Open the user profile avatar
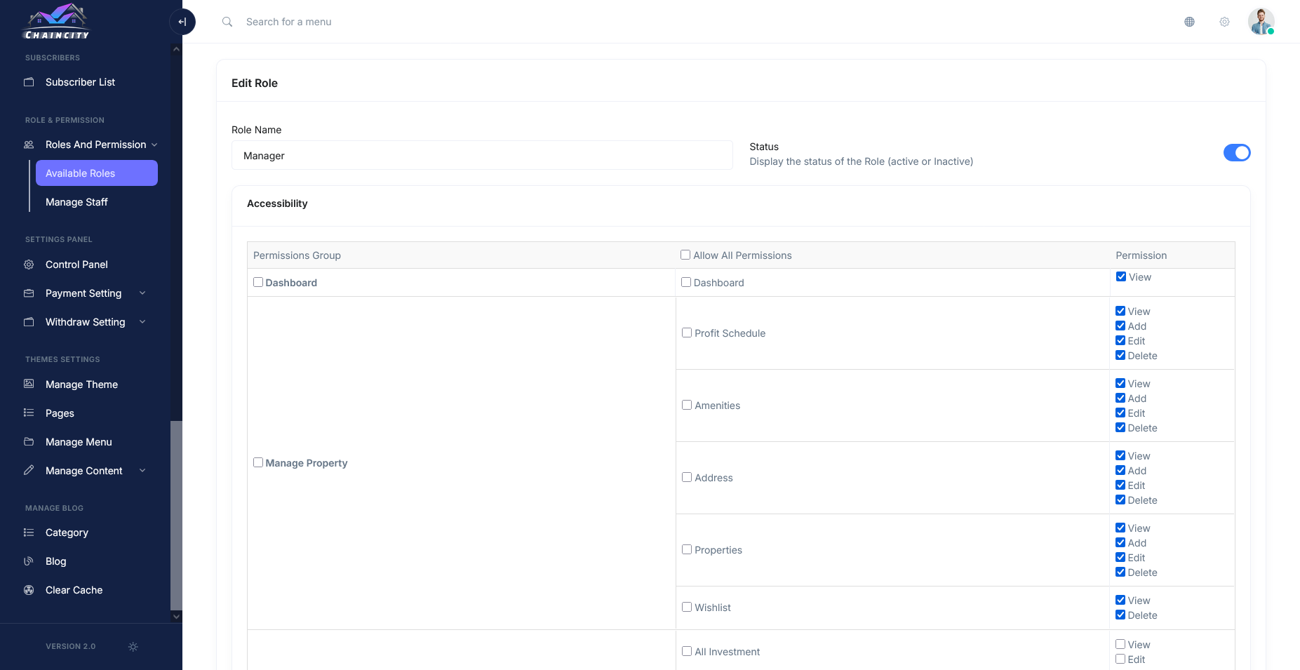The width and height of the screenshot is (1300, 670). coord(1261,22)
